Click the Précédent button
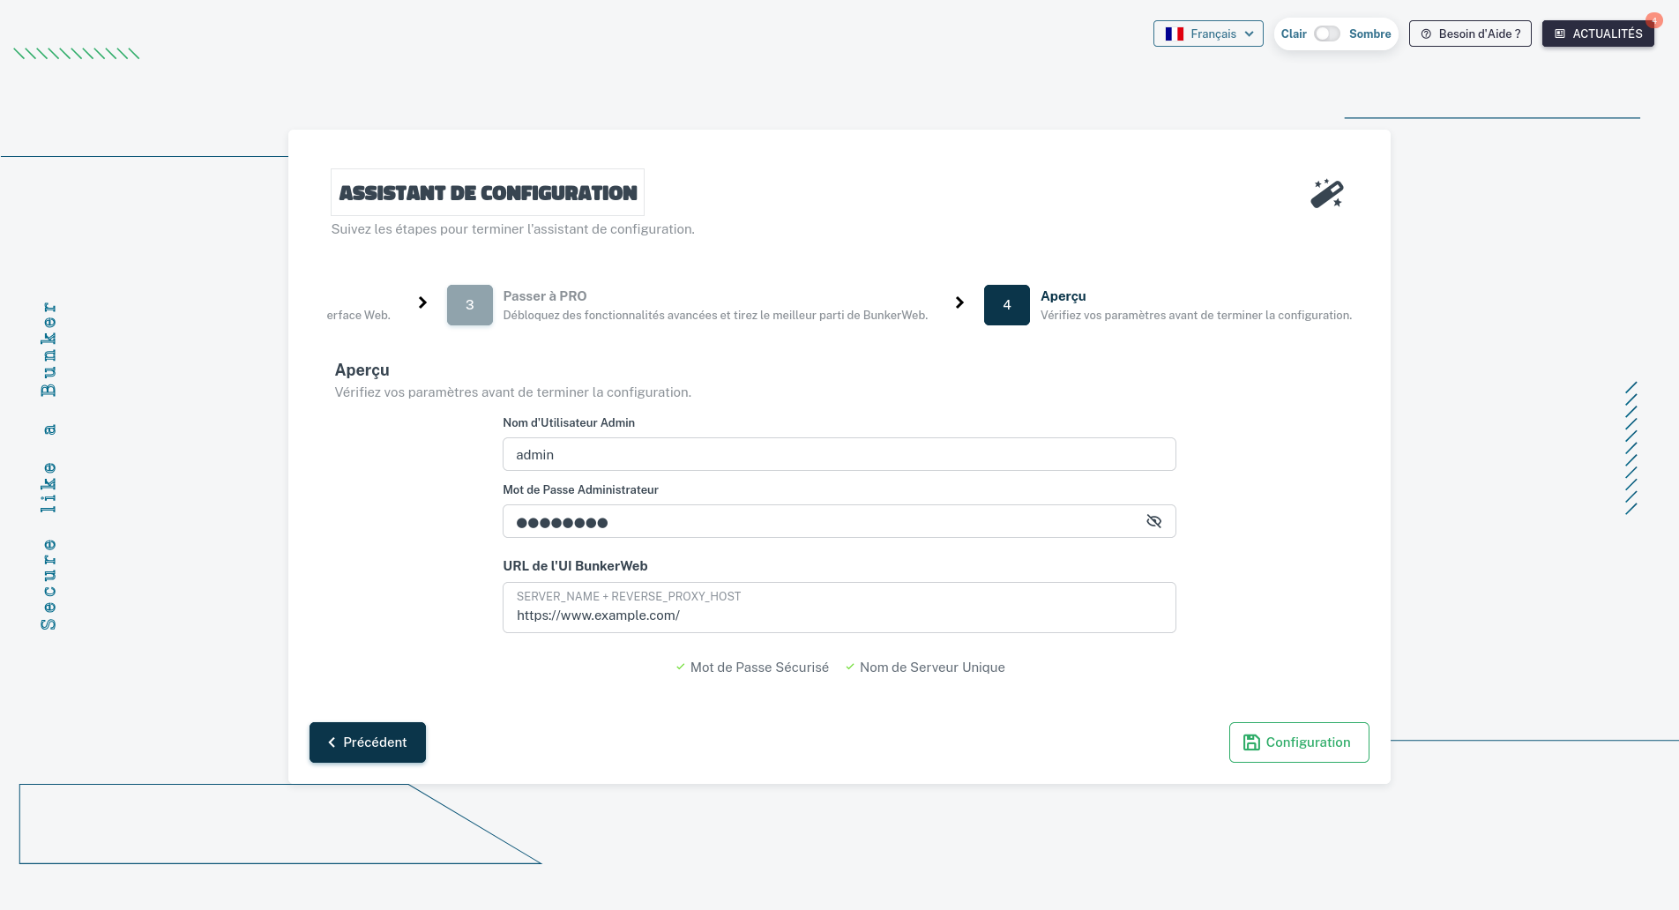Viewport: 1679px width, 910px height. pos(367,742)
